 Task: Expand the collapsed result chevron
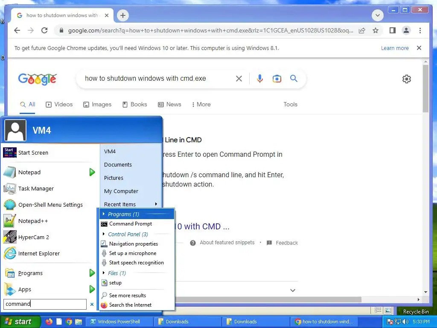point(293,290)
